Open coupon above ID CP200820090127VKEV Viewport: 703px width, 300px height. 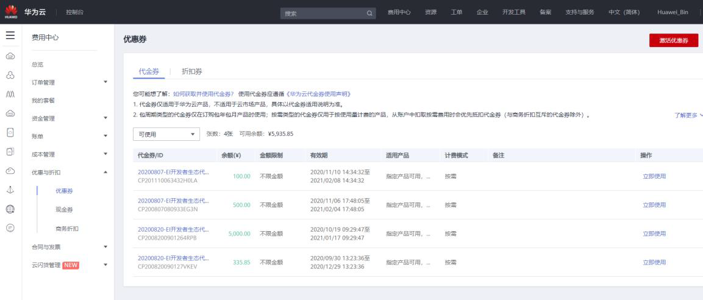click(x=174, y=259)
